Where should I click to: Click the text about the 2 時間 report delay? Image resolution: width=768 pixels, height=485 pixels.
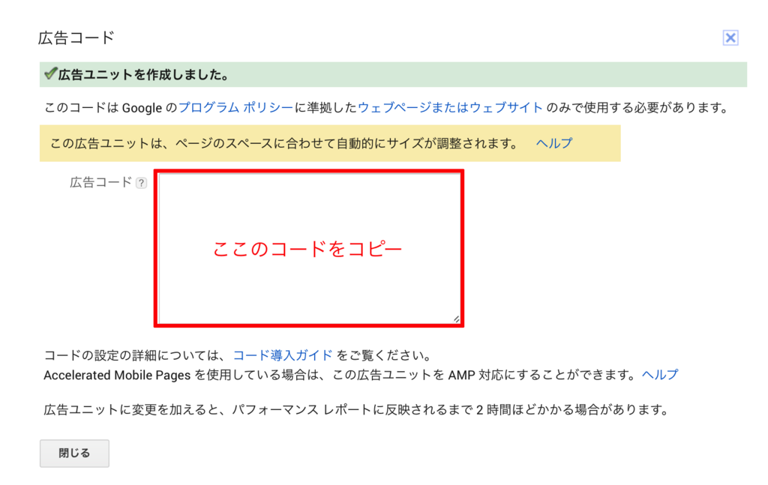(356, 409)
